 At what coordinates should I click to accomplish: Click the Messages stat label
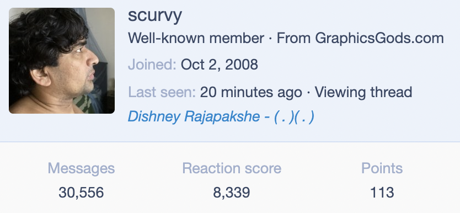(81, 169)
